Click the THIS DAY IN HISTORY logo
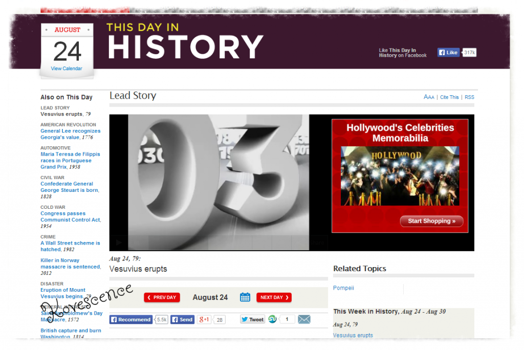524x350 pixels. click(185, 41)
